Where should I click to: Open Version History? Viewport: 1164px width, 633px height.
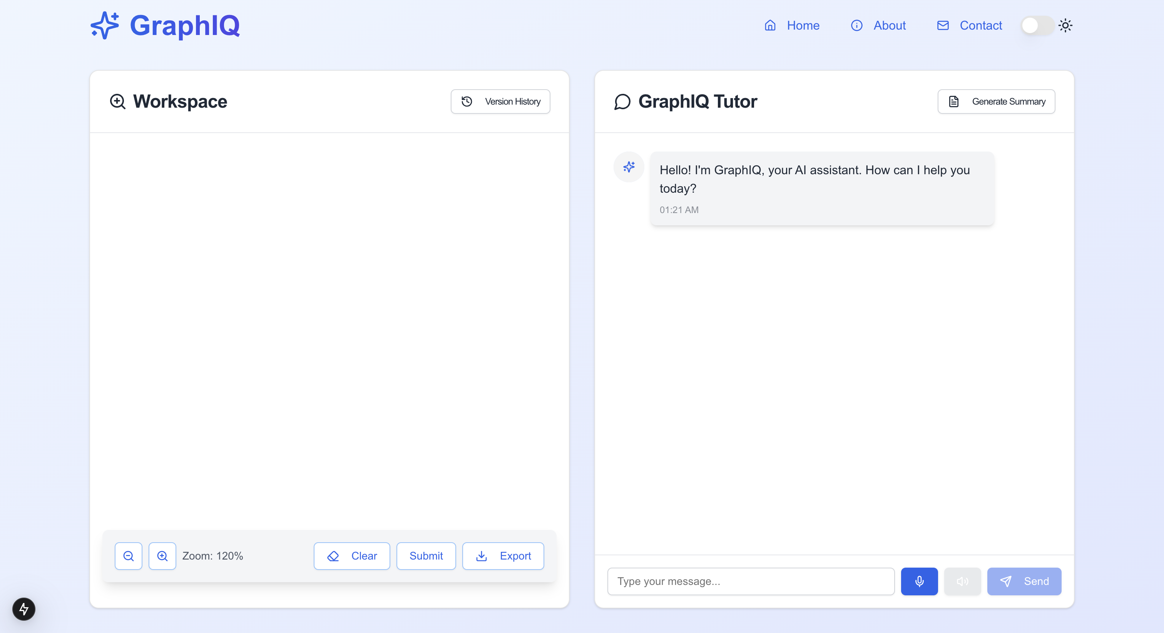pyautogui.click(x=500, y=102)
